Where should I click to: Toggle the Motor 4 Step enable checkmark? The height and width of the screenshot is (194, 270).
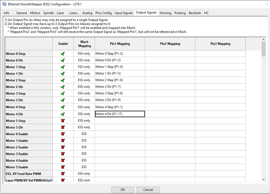click(63, 107)
